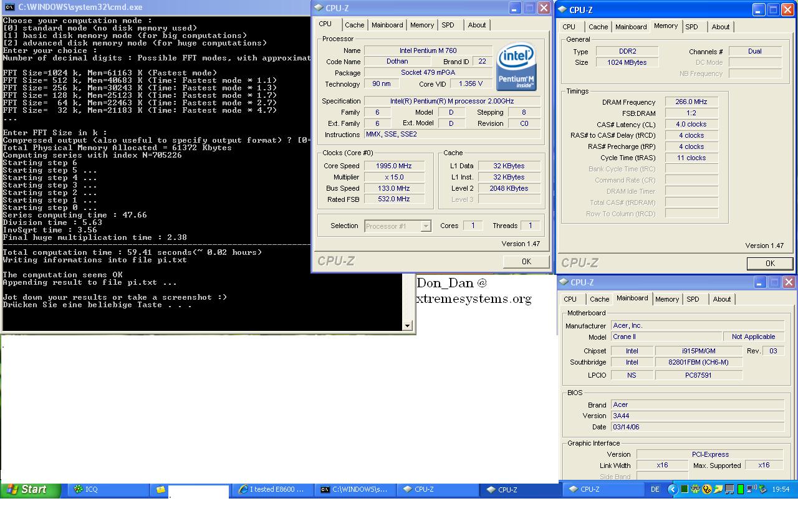798x511 pixels.
Task: Select the cmd.exe taskbar button
Action: 355,490
